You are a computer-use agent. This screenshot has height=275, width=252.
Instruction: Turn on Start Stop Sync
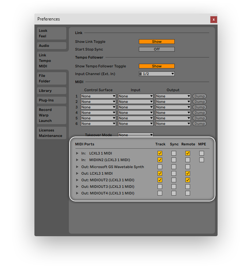click(157, 49)
